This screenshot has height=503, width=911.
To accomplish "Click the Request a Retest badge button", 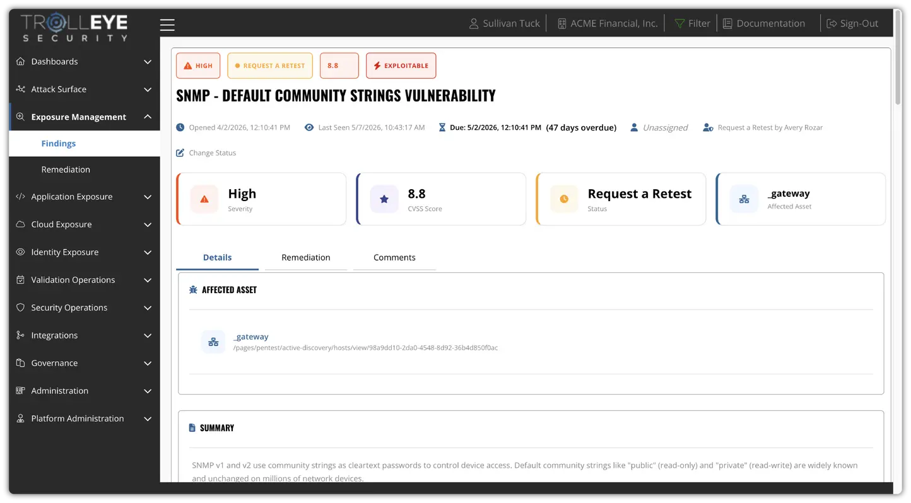I will pyautogui.click(x=270, y=66).
